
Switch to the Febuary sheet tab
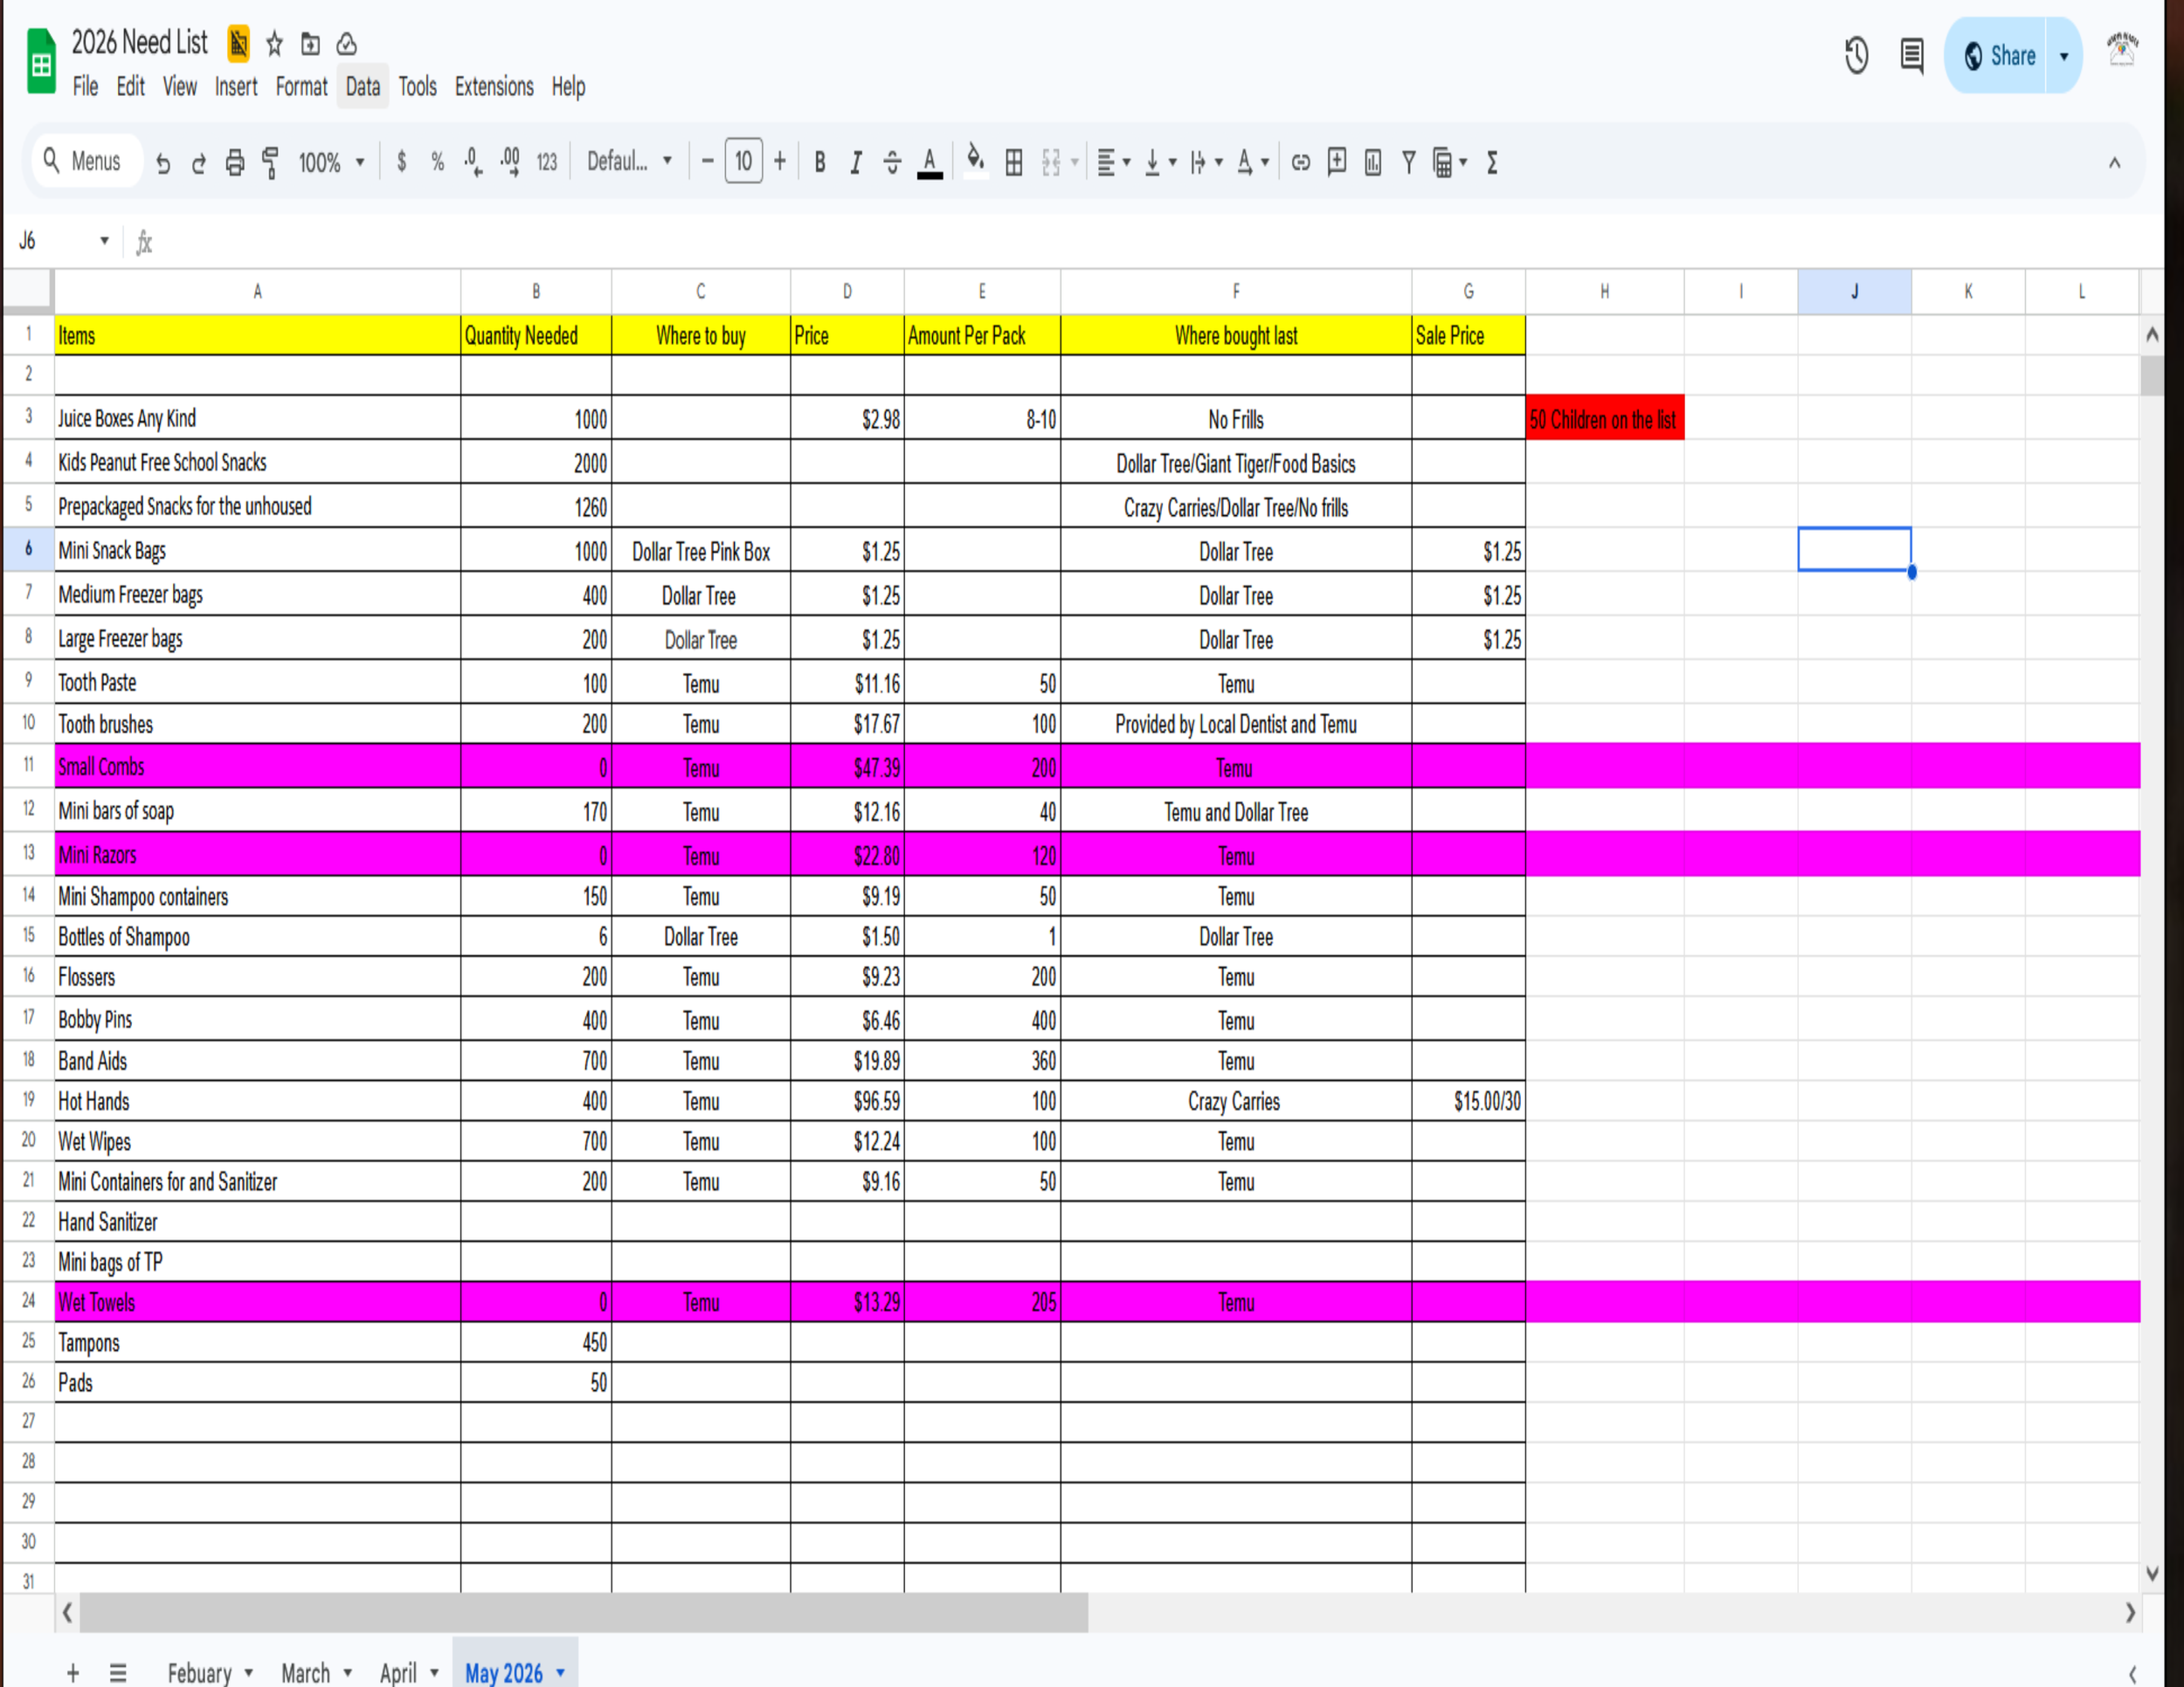pos(200,1672)
